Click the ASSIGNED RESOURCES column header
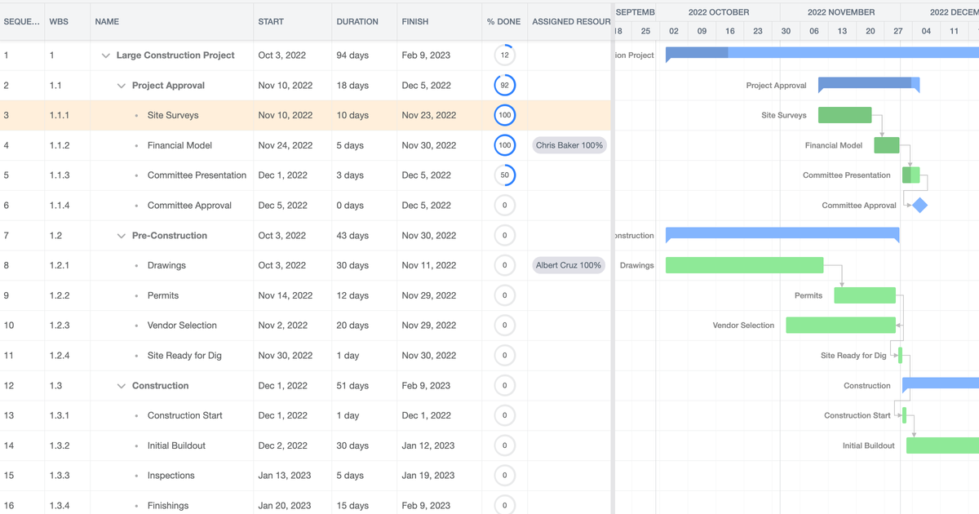The height and width of the screenshot is (514, 979). [x=570, y=22]
